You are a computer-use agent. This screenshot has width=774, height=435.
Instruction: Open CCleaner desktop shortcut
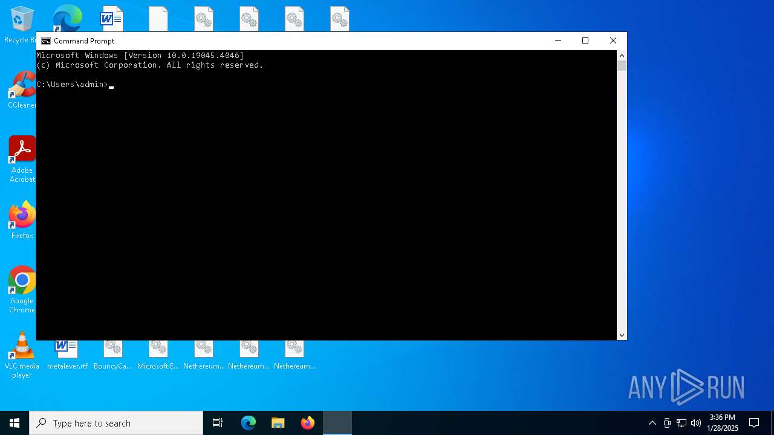point(22,89)
